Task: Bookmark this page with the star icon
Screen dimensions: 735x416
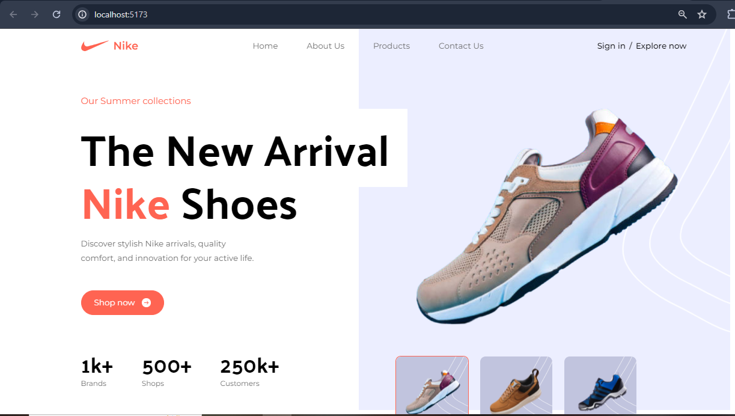Action: tap(702, 14)
